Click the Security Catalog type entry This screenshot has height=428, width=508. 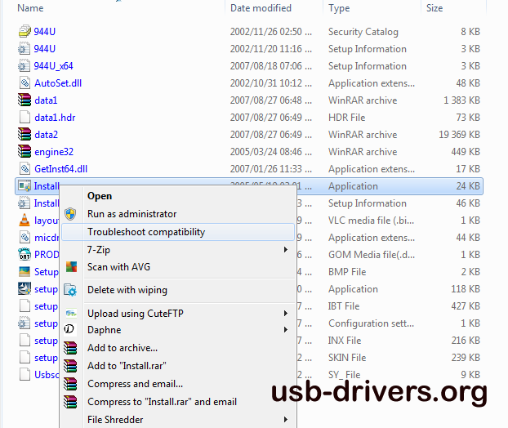coord(363,31)
